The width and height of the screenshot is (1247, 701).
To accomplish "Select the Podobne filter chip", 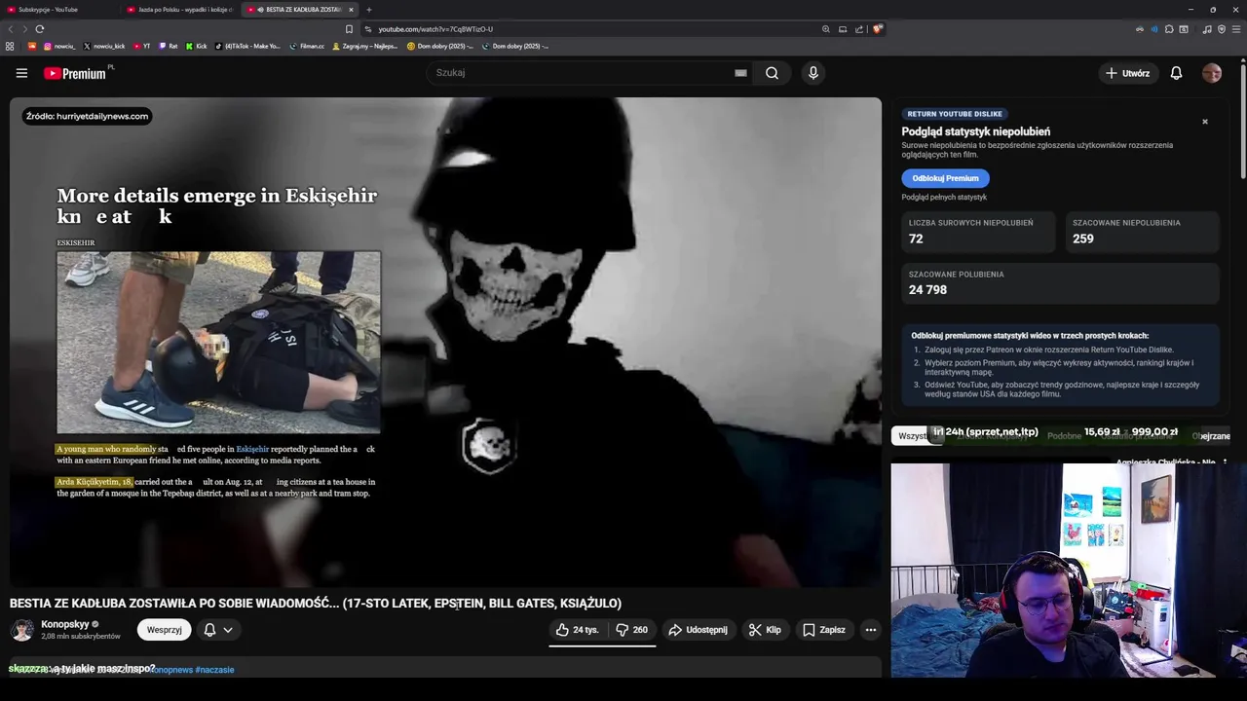I will point(1064,436).
